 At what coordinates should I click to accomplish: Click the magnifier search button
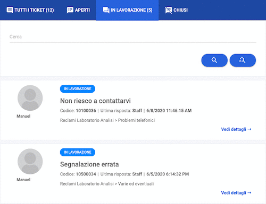pos(214,60)
